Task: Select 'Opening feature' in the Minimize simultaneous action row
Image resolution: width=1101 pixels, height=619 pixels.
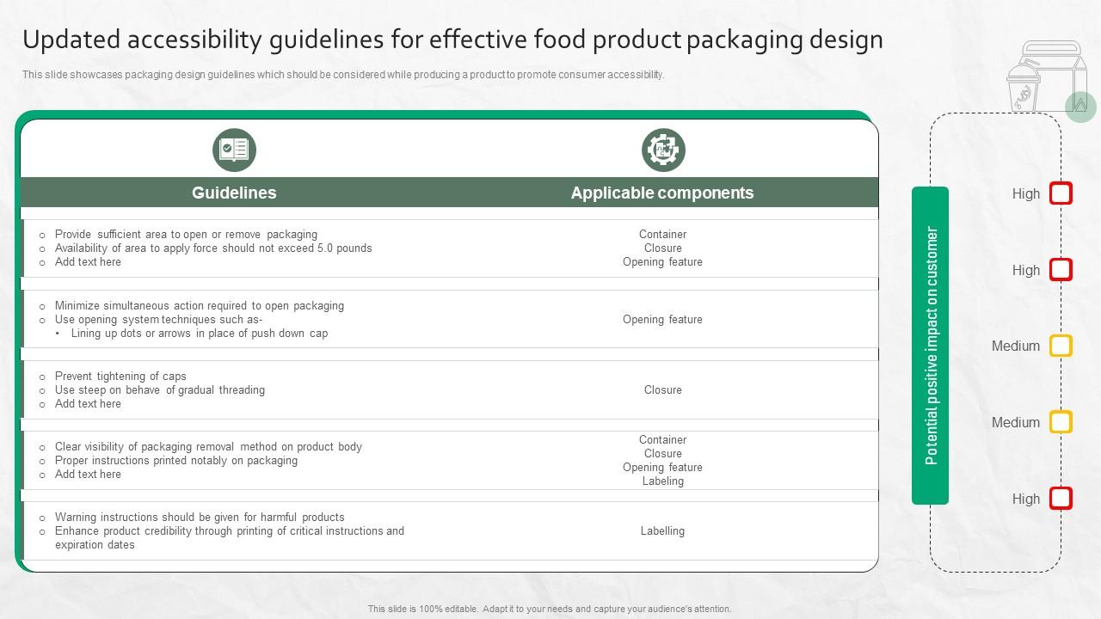Action: (662, 319)
